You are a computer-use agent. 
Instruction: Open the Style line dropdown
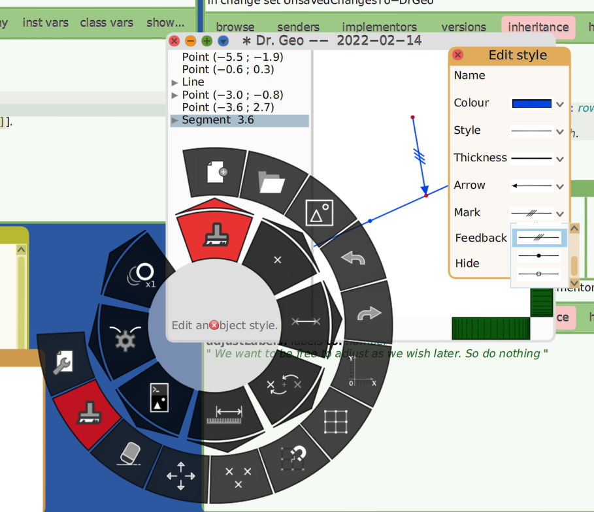tap(560, 131)
